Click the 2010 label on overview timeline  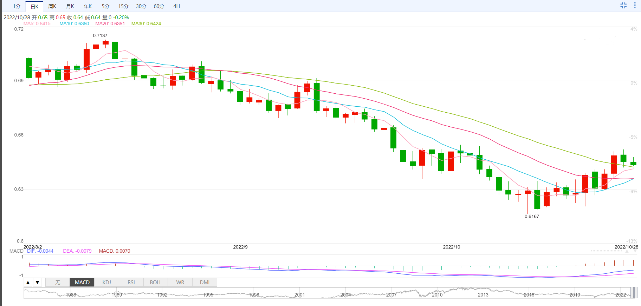pyautogui.click(x=437, y=295)
